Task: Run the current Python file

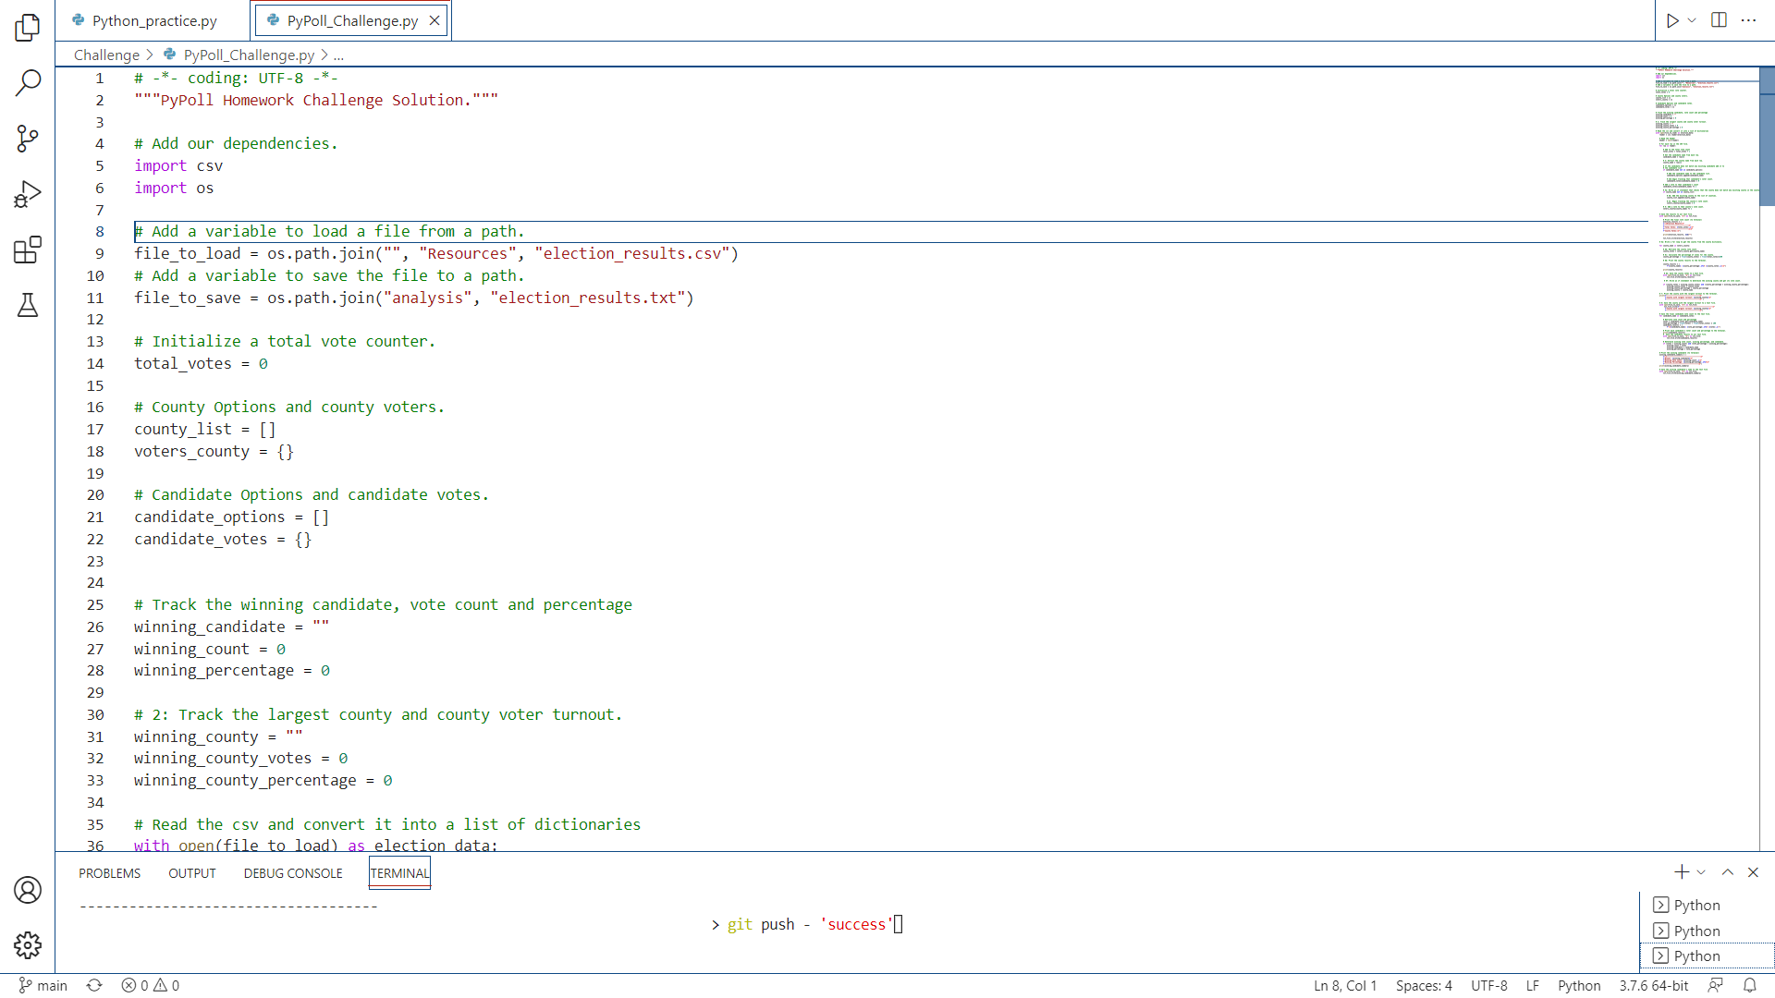Action: 1673,19
